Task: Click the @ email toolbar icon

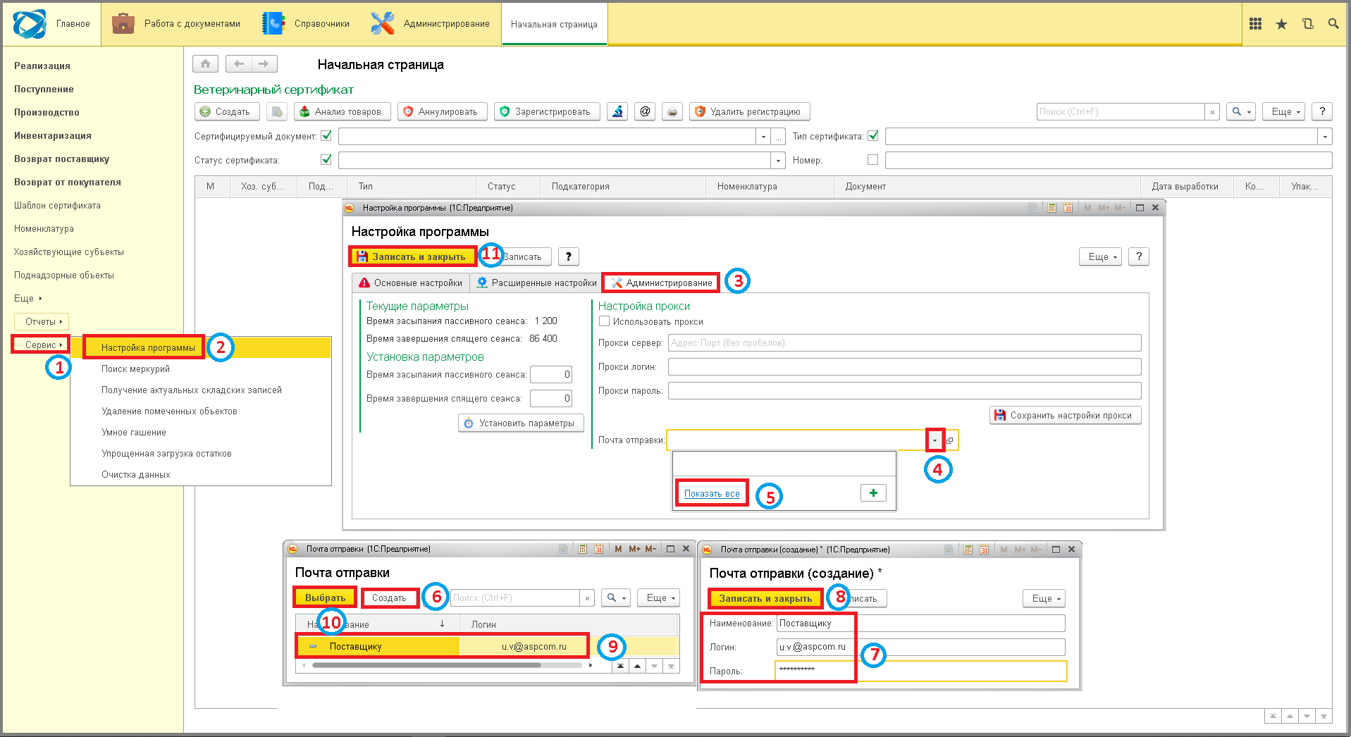Action: (x=645, y=111)
